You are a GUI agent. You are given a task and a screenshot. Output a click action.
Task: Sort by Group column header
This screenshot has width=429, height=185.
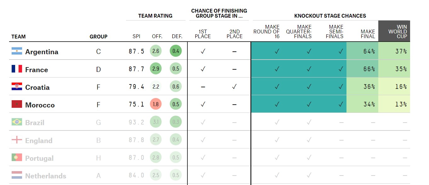click(x=98, y=37)
